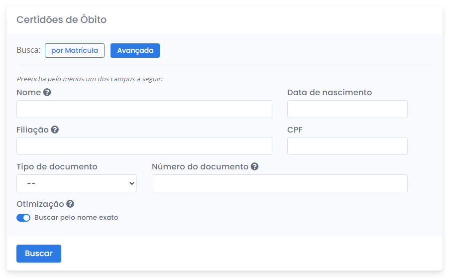This screenshot has width=450, height=278.
Task: Click the 'Buscar pelo nome exato' label text
Action: pos(76,218)
